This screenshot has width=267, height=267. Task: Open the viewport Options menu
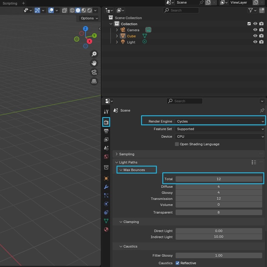[x=88, y=18]
